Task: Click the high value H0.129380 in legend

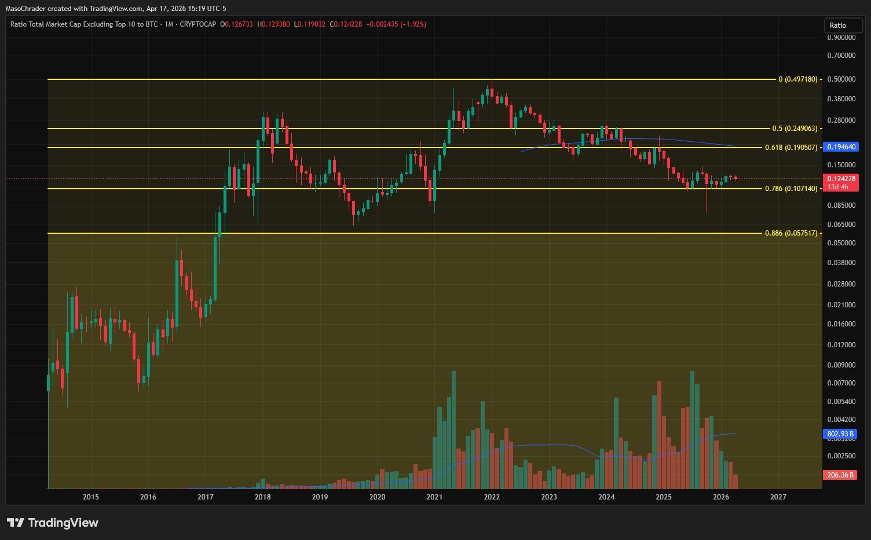Action: click(273, 24)
